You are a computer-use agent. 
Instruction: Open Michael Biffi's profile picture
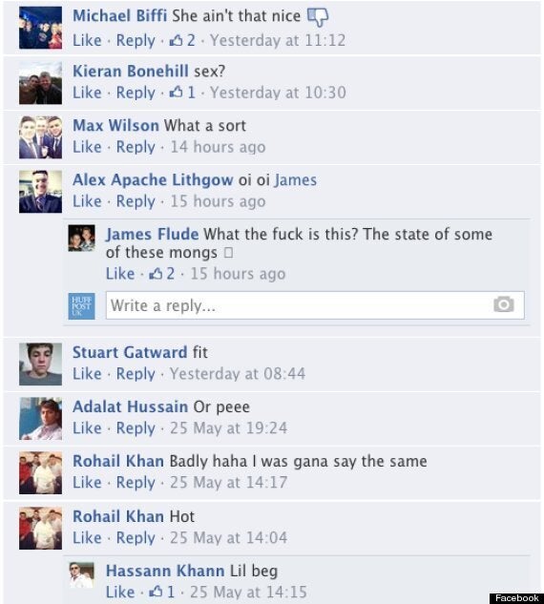(40, 28)
